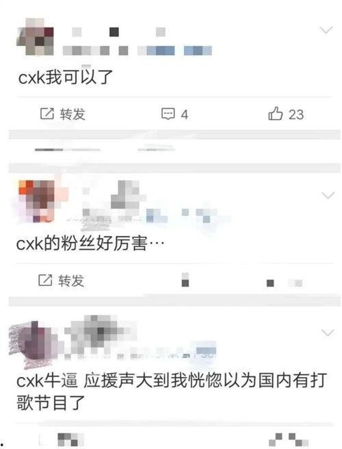The image size is (342, 449).
Task: Open comments via the speech bubble icon
Action: [x=168, y=114]
